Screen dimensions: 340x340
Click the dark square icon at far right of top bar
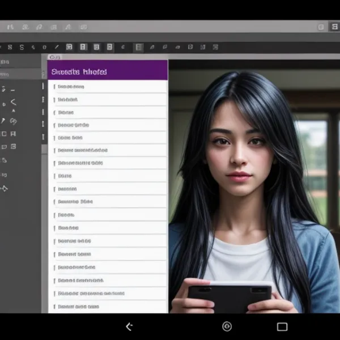click(x=334, y=27)
